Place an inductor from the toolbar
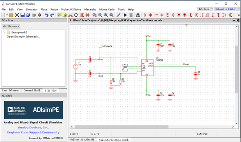 click(156, 15)
